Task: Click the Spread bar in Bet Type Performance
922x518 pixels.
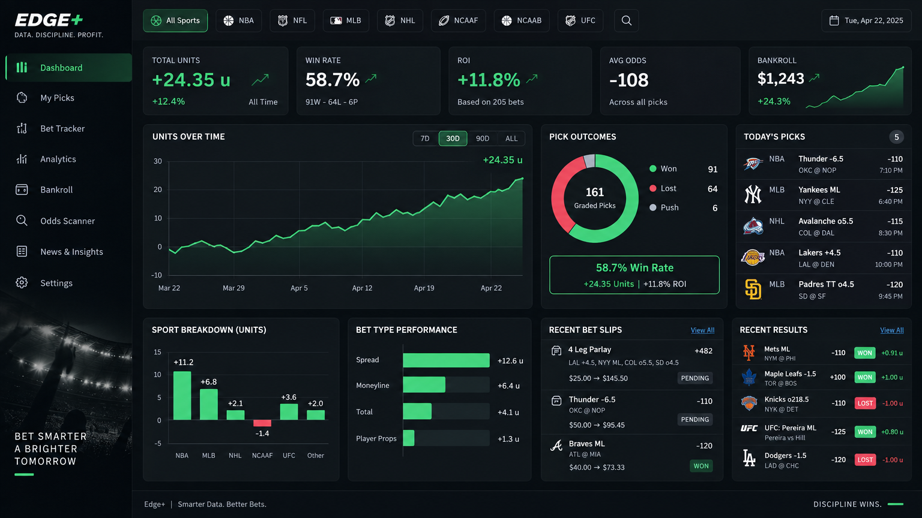Action: tap(446, 360)
